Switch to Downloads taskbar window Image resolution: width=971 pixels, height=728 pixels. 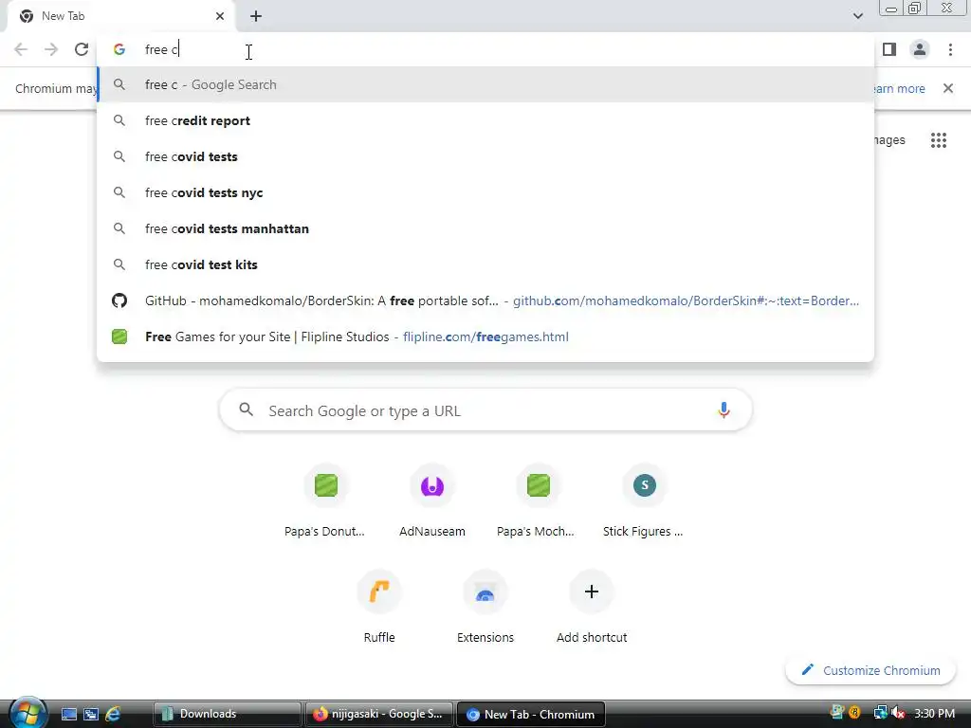[228, 714]
